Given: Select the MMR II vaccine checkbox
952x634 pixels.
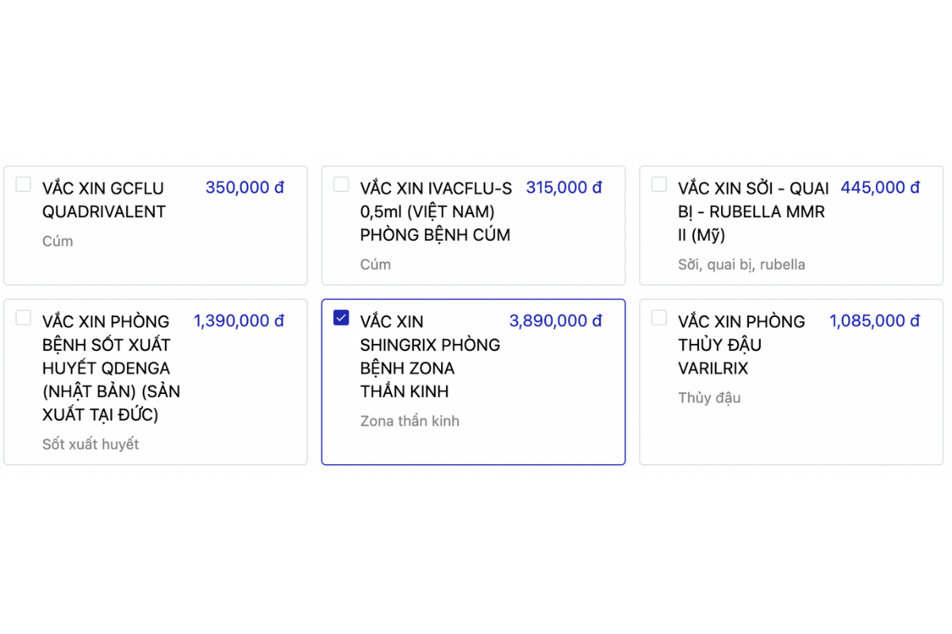Looking at the screenshot, I should pyautogui.click(x=659, y=185).
